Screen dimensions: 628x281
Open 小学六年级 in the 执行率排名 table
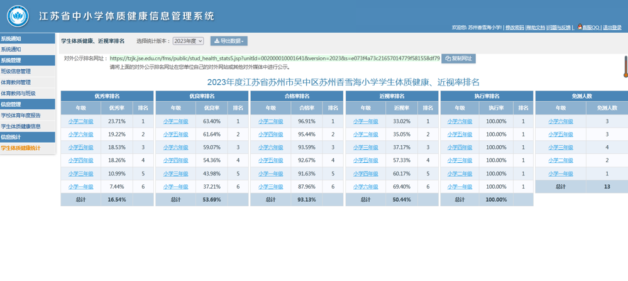tap(460, 121)
